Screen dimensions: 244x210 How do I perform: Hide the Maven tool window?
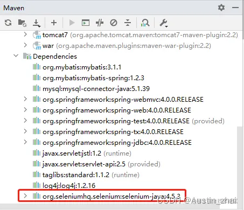235,8
